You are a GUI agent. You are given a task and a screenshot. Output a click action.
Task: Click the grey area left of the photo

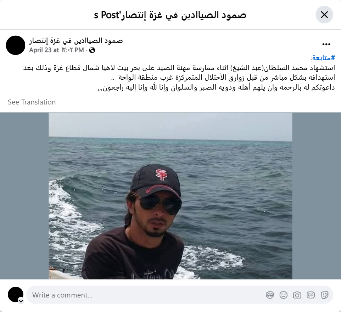[x=24, y=196]
